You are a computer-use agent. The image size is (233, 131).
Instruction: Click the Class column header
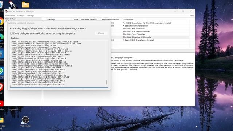click(x=75, y=20)
